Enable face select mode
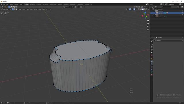 point(16,9)
